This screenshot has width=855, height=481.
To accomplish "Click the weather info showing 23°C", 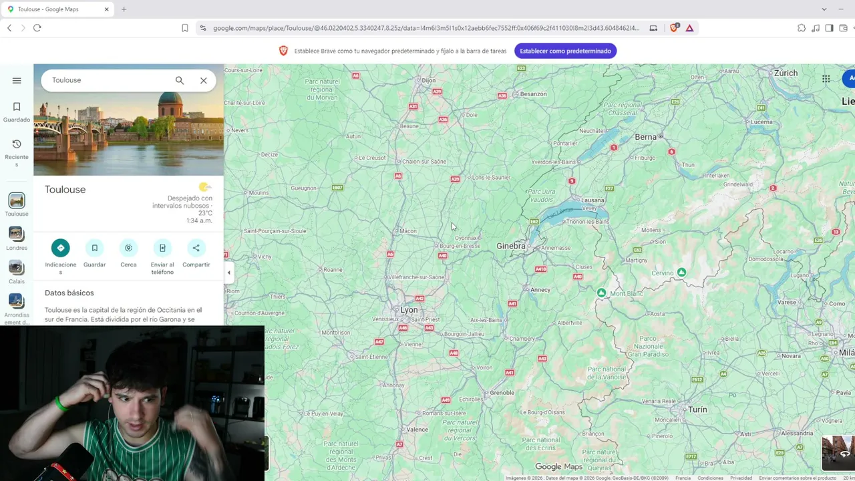I will (x=182, y=204).
